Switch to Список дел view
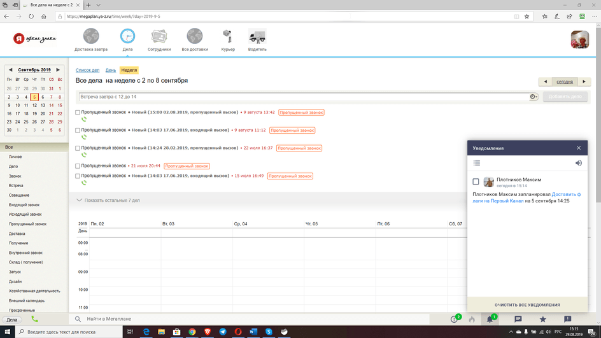The width and height of the screenshot is (601, 338). [87, 70]
